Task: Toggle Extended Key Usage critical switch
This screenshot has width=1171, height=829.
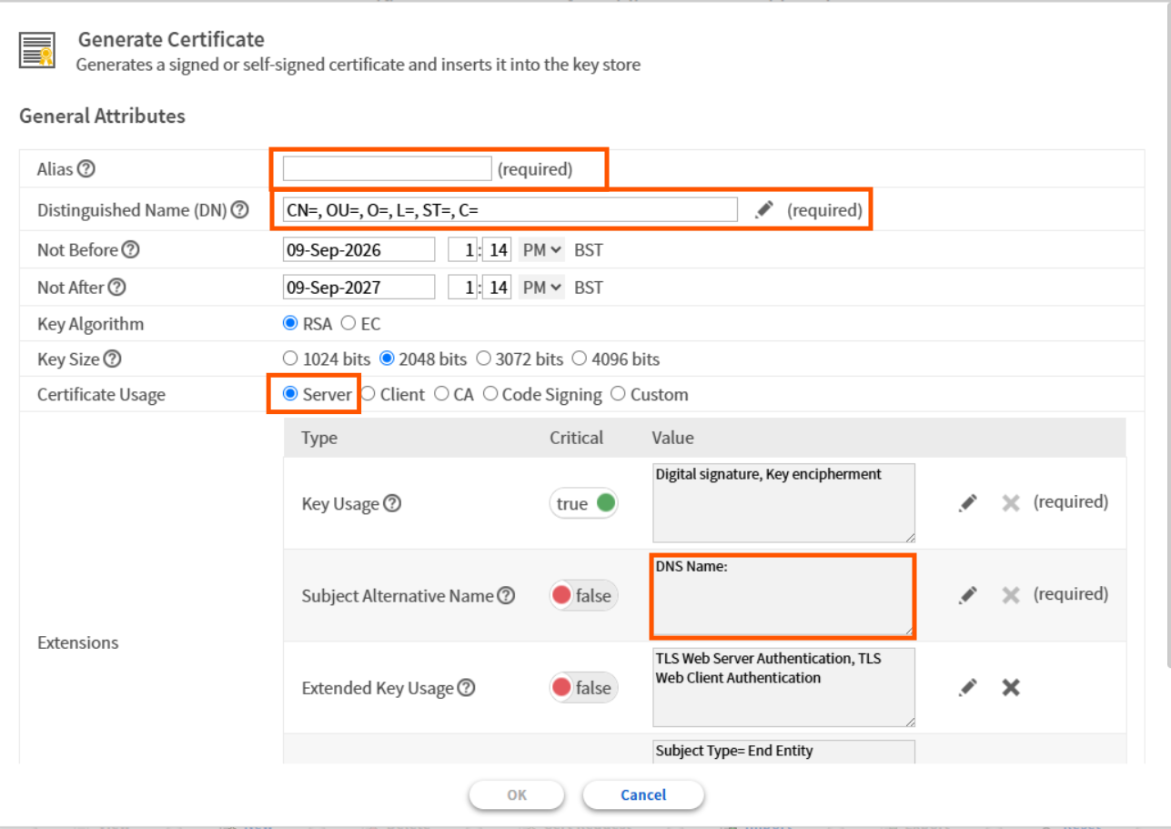Action: (583, 688)
